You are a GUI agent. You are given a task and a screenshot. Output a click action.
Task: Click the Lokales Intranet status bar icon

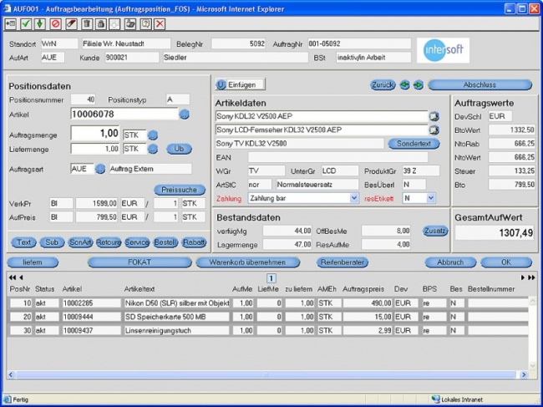coord(435,399)
